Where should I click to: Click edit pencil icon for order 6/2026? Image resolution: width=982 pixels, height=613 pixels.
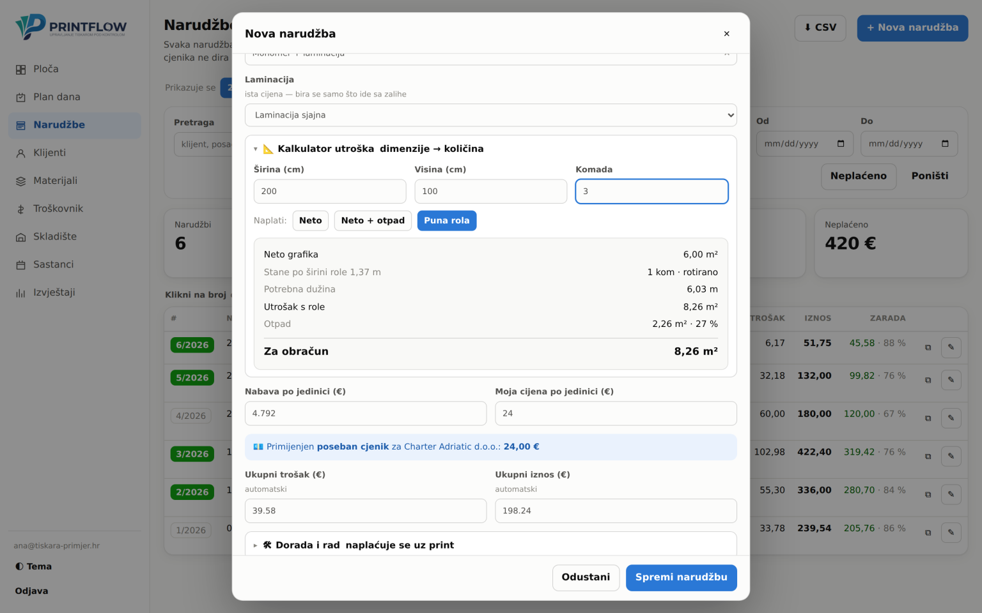pos(951,347)
